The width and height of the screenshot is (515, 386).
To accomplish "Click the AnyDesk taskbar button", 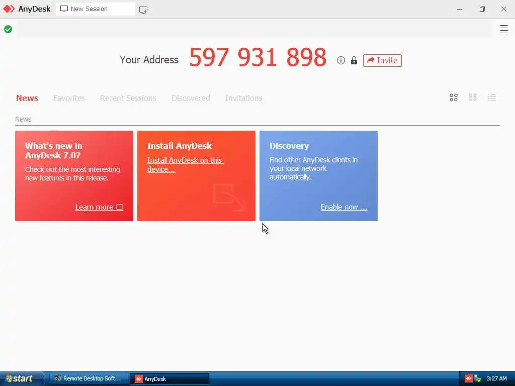I will click(x=169, y=379).
